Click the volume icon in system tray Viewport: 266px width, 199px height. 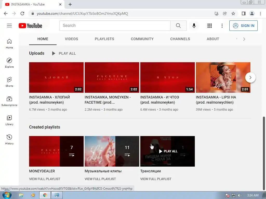point(240,195)
